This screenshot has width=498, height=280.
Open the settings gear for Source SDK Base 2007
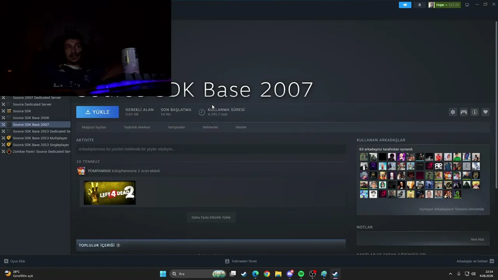click(x=452, y=112)
